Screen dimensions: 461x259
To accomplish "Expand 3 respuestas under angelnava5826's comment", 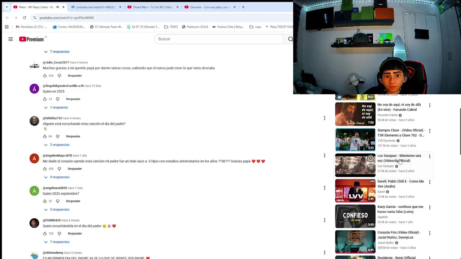I will [57, 210].
